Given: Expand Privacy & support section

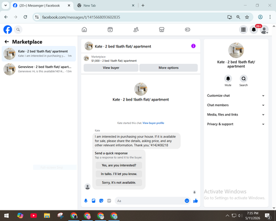Looking at the screenshot, I should click(x=236, y=124).
